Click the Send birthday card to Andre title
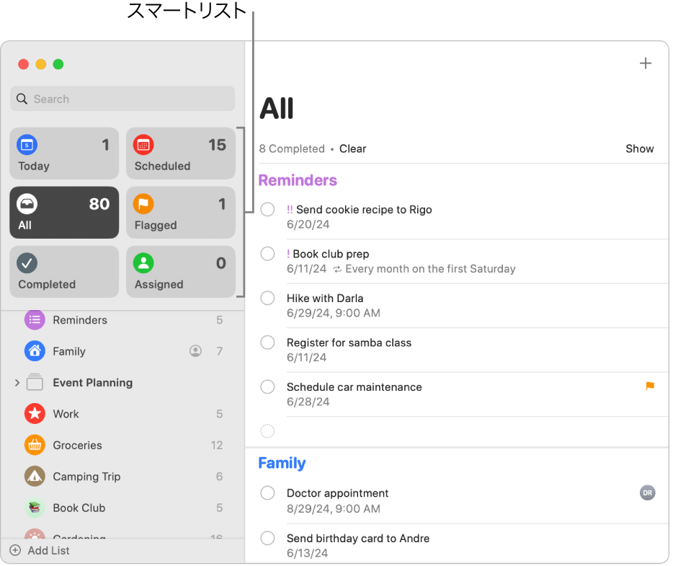 tap(358, 538)
